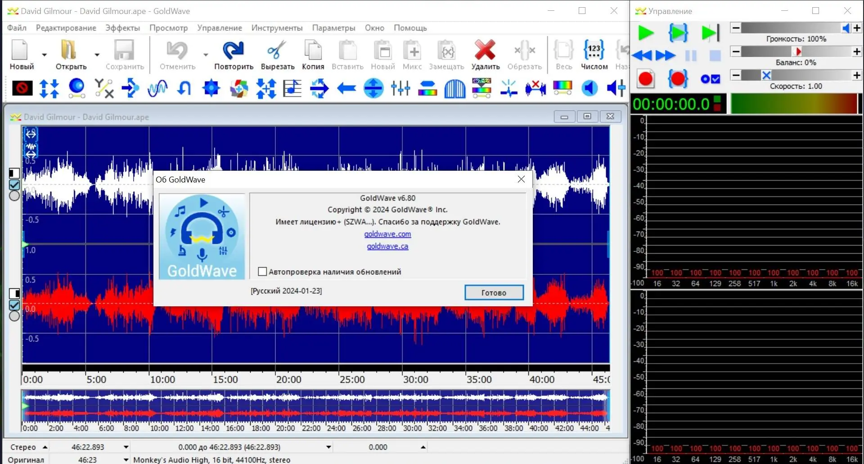The height and width of the screenshot is (464, 864).
Task: Open the equalizer sliders effect icon
Action: [400, 88]
